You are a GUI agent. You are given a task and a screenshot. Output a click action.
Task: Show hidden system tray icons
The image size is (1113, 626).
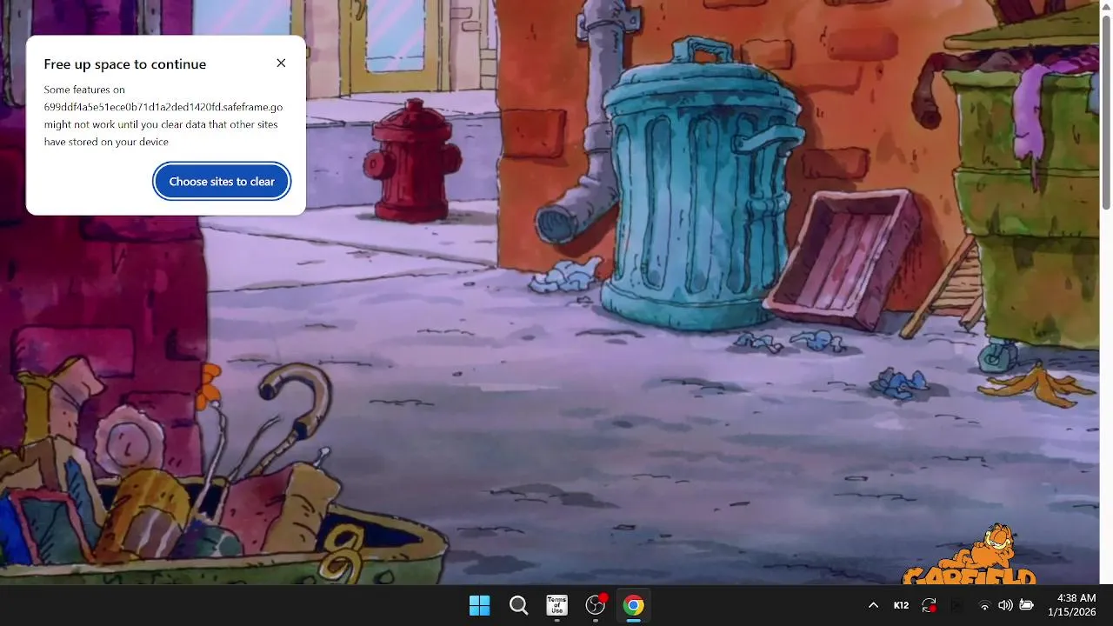coord(873,605)
